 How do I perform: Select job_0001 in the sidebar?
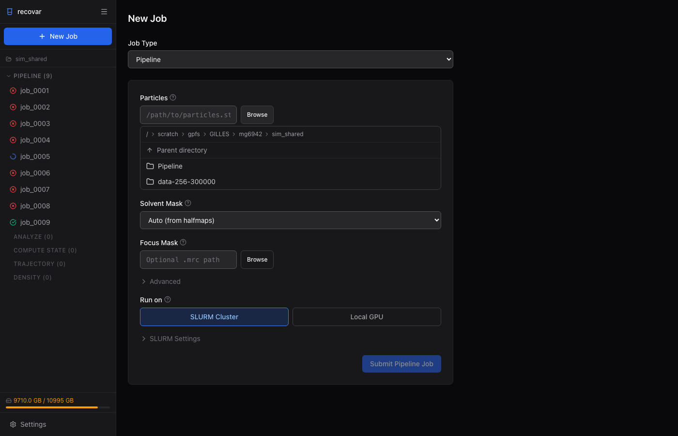pos(58,91)
